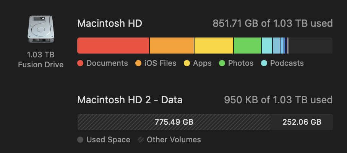Screen dimensions: 347x153
Task: Click the striped 775.49 GB bar segment
Action: (x=174, y=122)
